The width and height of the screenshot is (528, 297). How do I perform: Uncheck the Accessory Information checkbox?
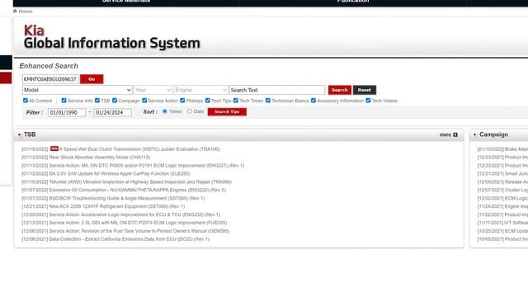click(313, 101)
